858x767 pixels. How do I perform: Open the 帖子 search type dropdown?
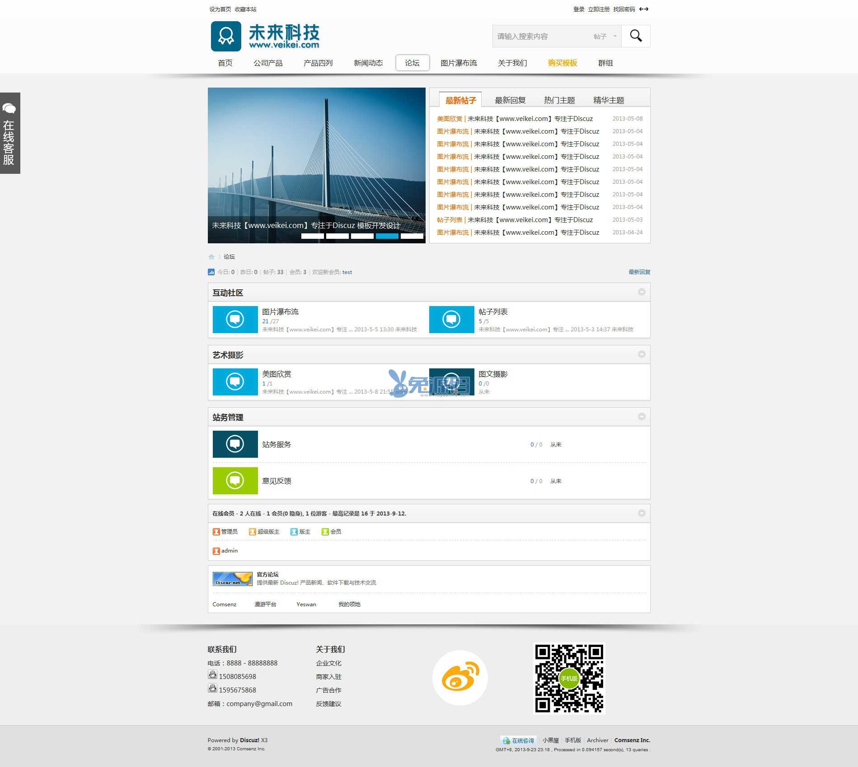605,37
